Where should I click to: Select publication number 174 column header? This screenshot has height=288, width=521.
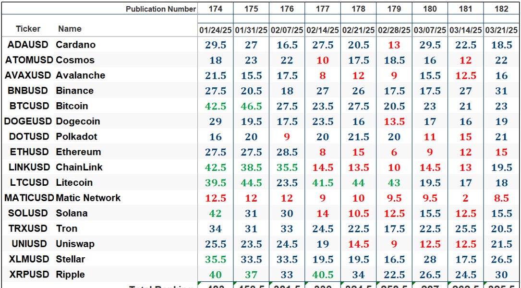click(x=215, y=9)
